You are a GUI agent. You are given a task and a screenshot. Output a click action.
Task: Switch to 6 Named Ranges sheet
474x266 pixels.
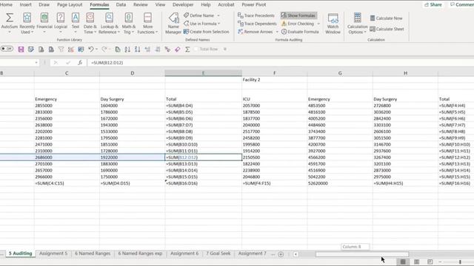point(93,253)
